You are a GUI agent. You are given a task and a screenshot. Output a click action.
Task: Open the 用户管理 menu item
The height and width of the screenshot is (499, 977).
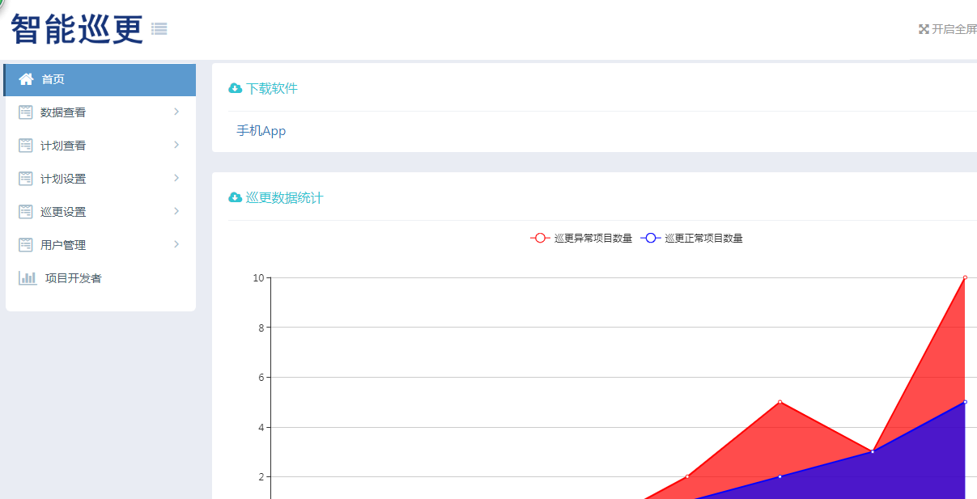[65, 244]
